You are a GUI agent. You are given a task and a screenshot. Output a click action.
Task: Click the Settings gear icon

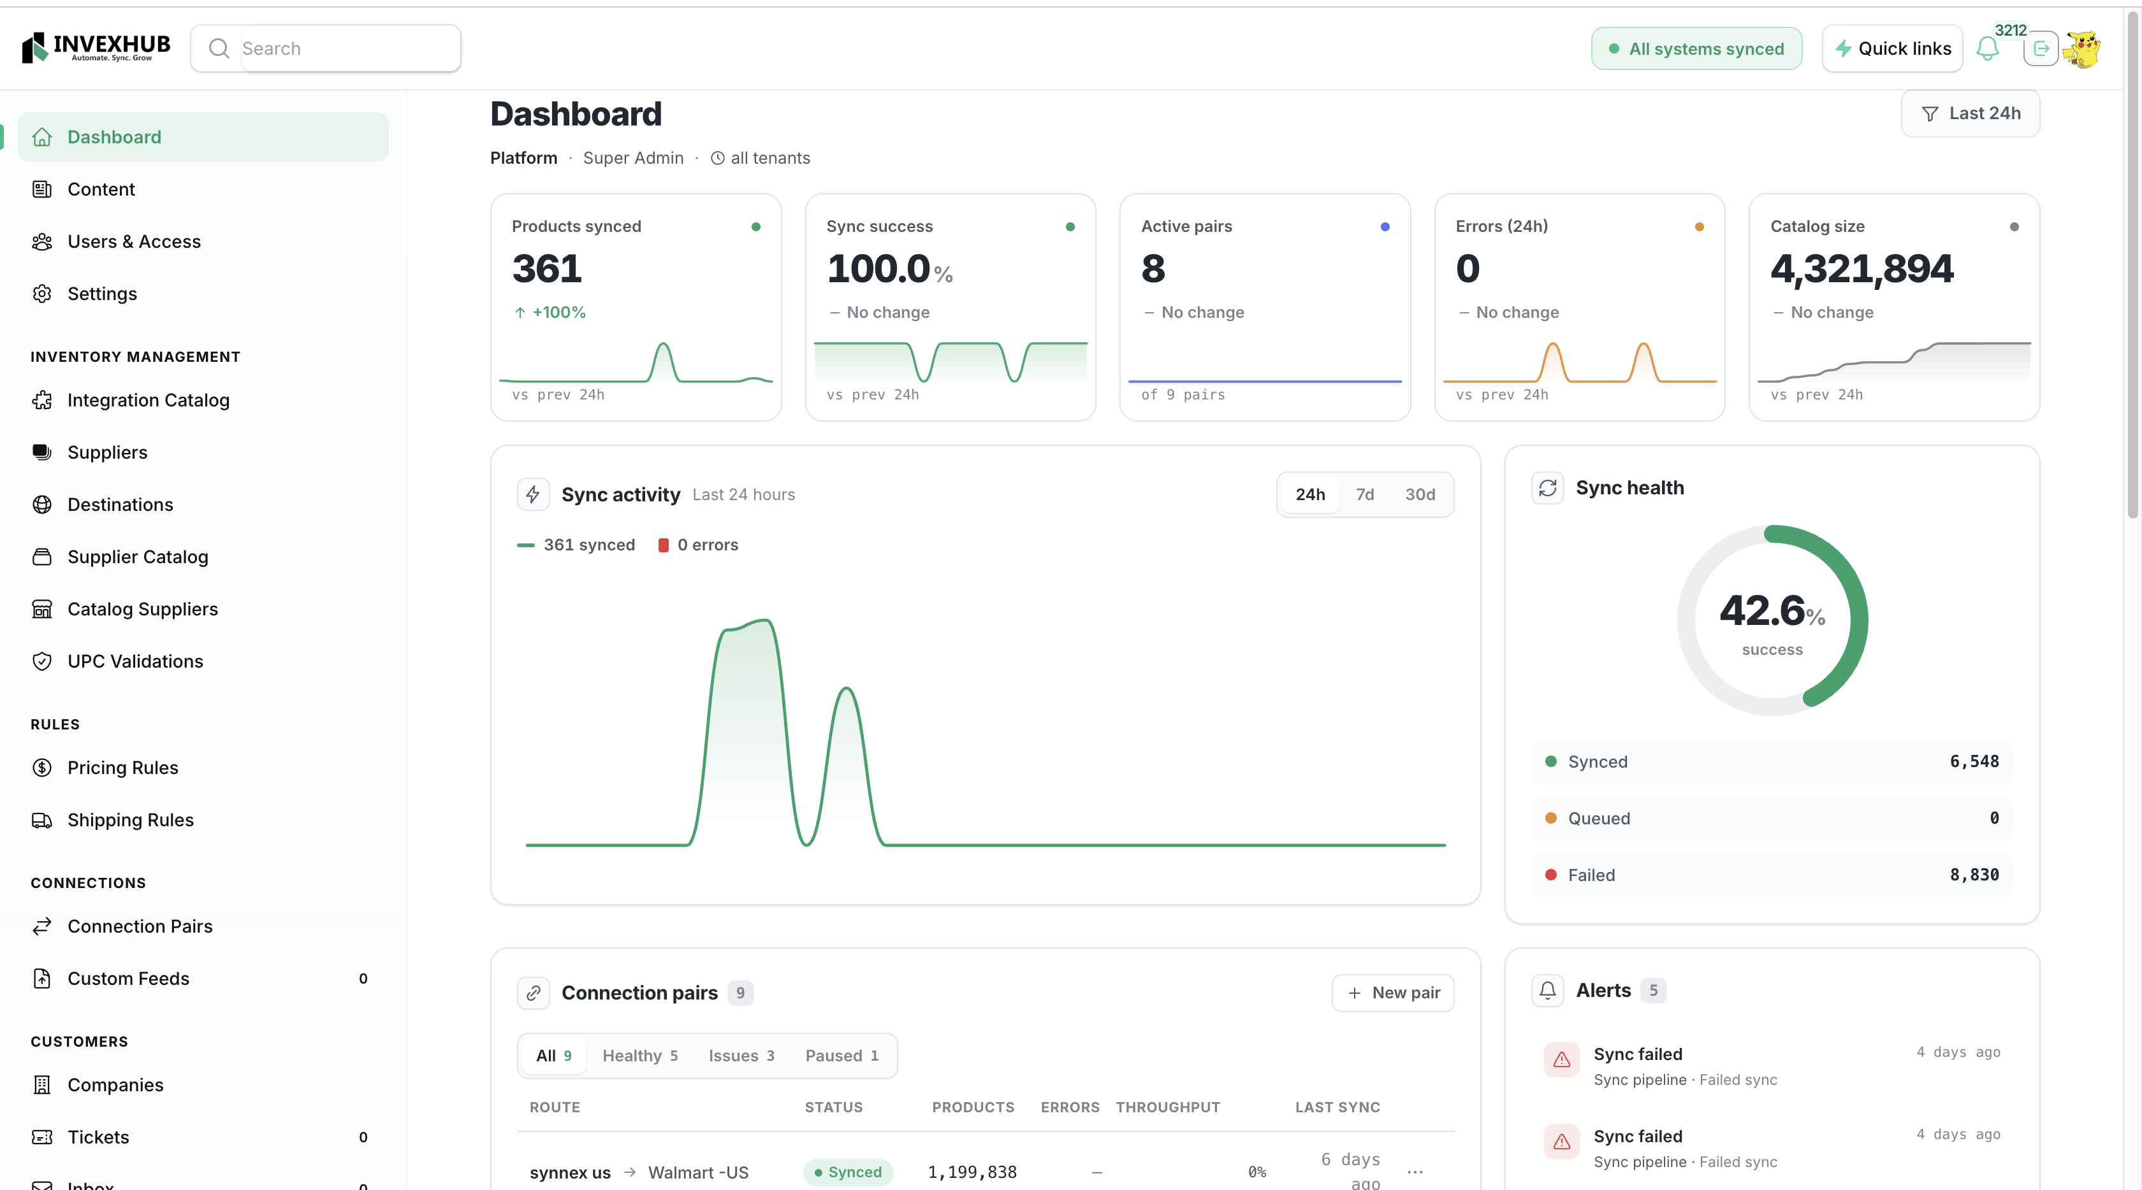[x=41, y=294]
